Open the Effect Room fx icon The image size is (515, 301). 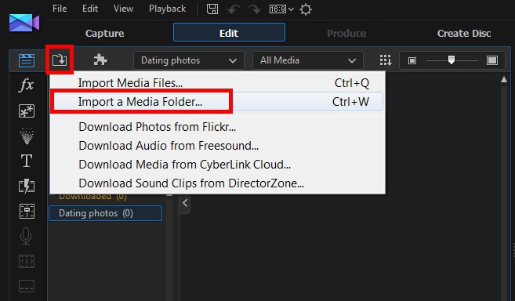[27, 85]
